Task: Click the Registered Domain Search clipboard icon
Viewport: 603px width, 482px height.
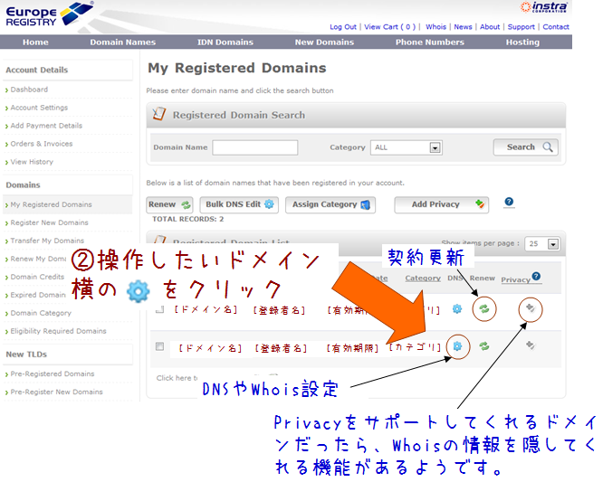Action: [x=159, y=114]
